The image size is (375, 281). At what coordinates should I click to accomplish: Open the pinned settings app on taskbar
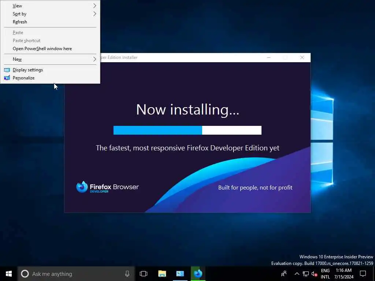[x=180, y=274]
